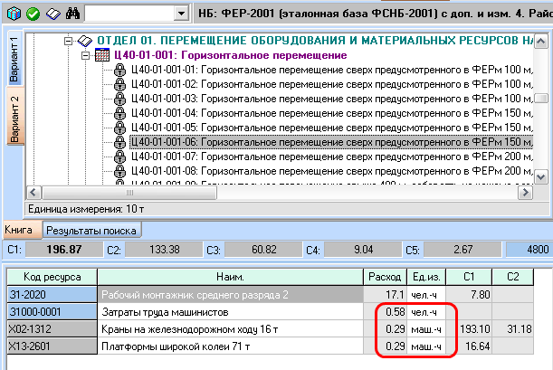The height and width of the screenshot is (370, 553).
Task: Collapse the ОТДЕЛ 01 tree section
Action: click(x=69, y=41)
